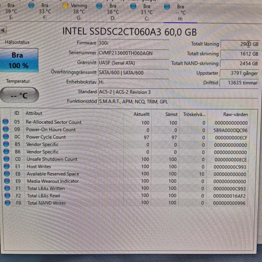Click the Standard field ACS-2 Revision 3
The width and height of the screenshot is (262, 262).
click(x=178, y=92)
